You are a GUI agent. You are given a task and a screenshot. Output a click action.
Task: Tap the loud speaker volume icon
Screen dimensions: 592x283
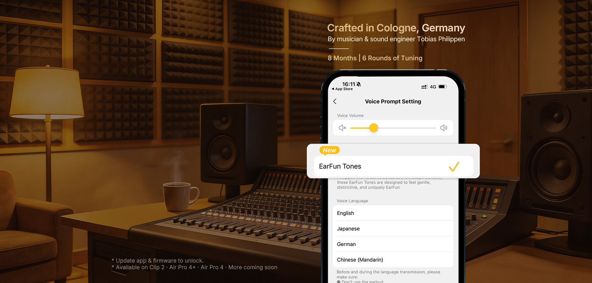pyautogui.click(x=444, y=128)
